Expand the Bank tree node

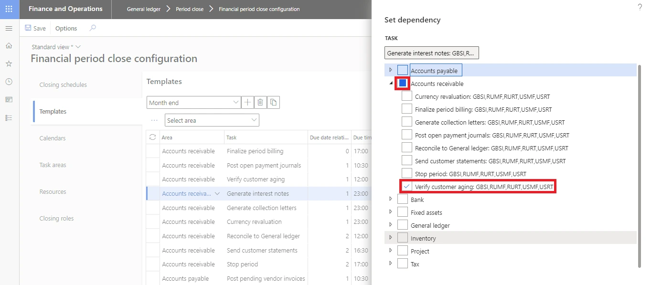click(x=391, y=199)
